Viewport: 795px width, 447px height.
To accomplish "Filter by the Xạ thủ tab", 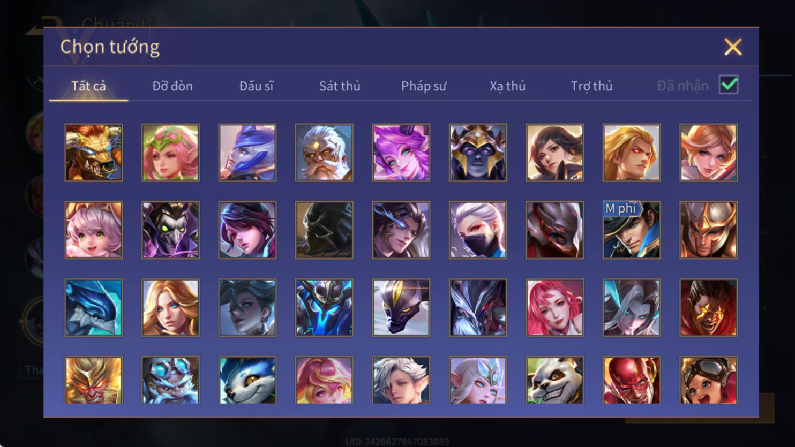I will (507, 86).
